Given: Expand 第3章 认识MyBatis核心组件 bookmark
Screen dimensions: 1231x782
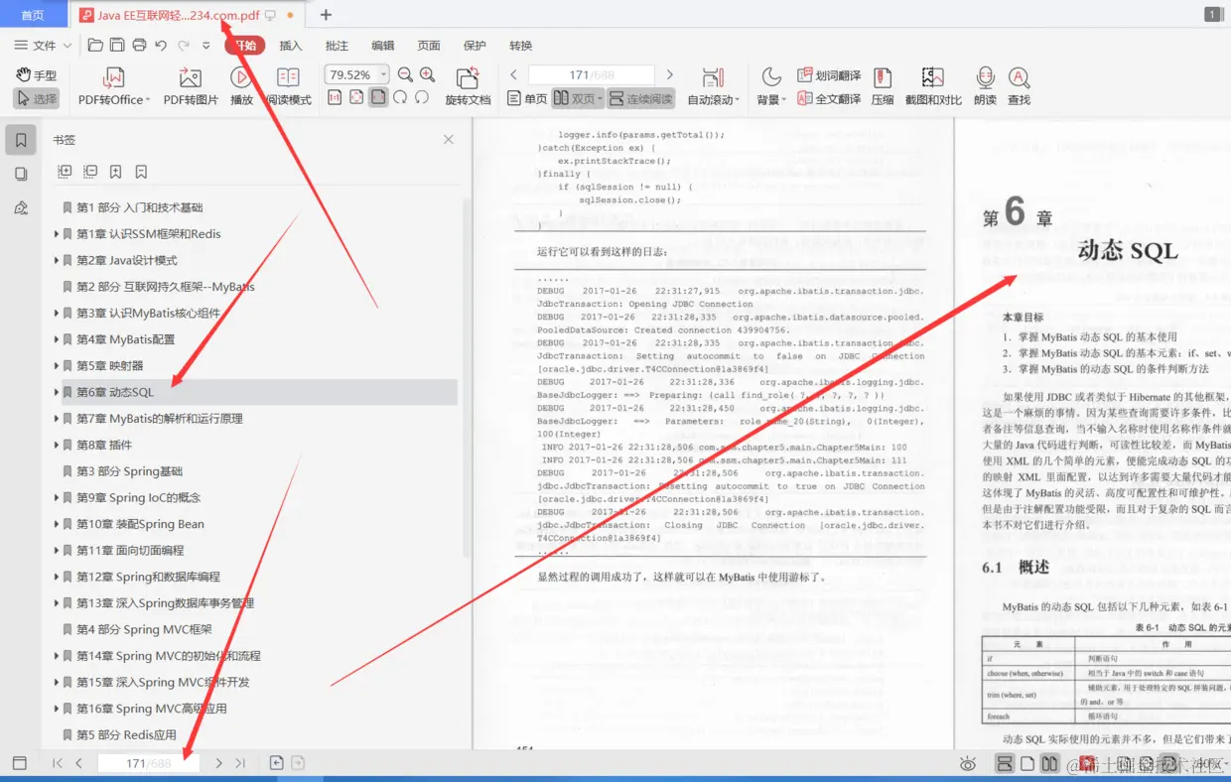Looking at the screenshot, I should coord(56,313).
